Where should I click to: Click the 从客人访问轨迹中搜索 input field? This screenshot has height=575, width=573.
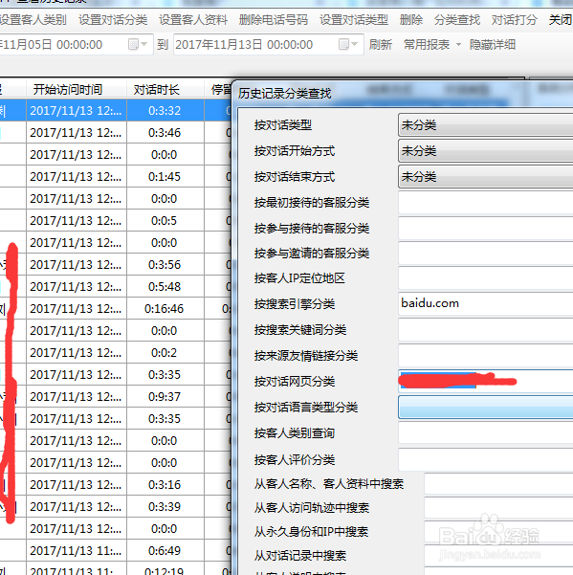498,507
